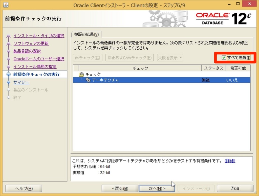Select the アーキテクチャ row
Screen dimensions: 259x196
[x=162, y=80]
